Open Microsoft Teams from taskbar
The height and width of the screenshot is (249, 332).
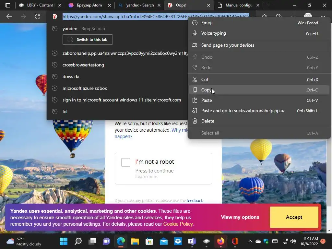tap(192, 241)
